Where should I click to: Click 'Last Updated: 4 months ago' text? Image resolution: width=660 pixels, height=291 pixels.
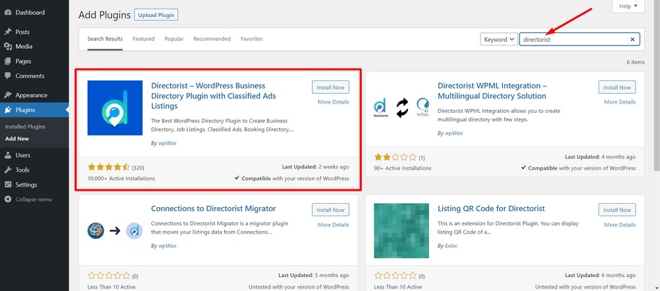click(600, 156)
